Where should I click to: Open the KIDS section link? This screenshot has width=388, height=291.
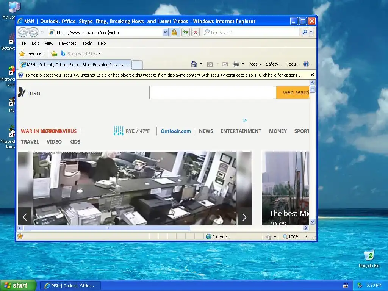point(75,142)
